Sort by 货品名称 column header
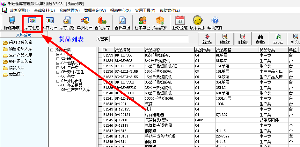 [x=169, y=50]
